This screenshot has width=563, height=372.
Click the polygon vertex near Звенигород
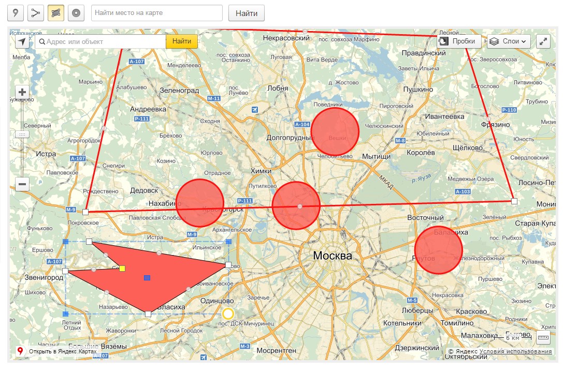[65, 271]
